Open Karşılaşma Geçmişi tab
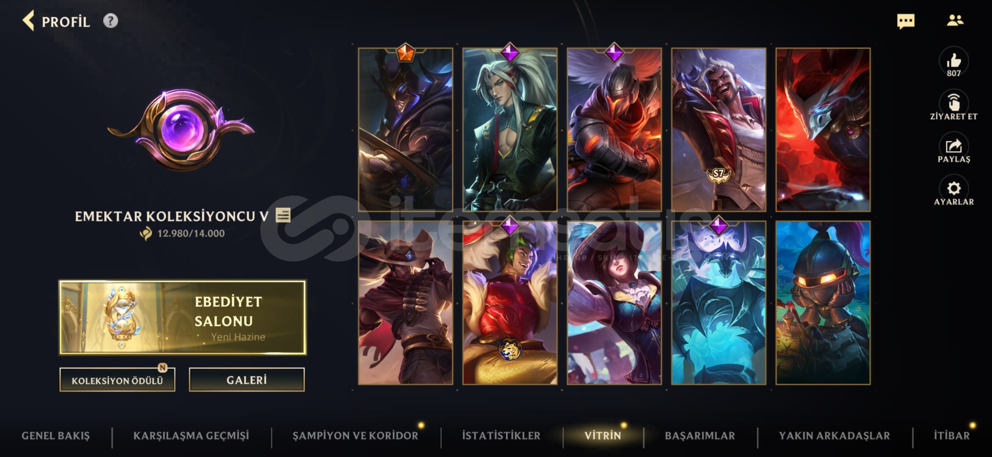 point(191,435)
